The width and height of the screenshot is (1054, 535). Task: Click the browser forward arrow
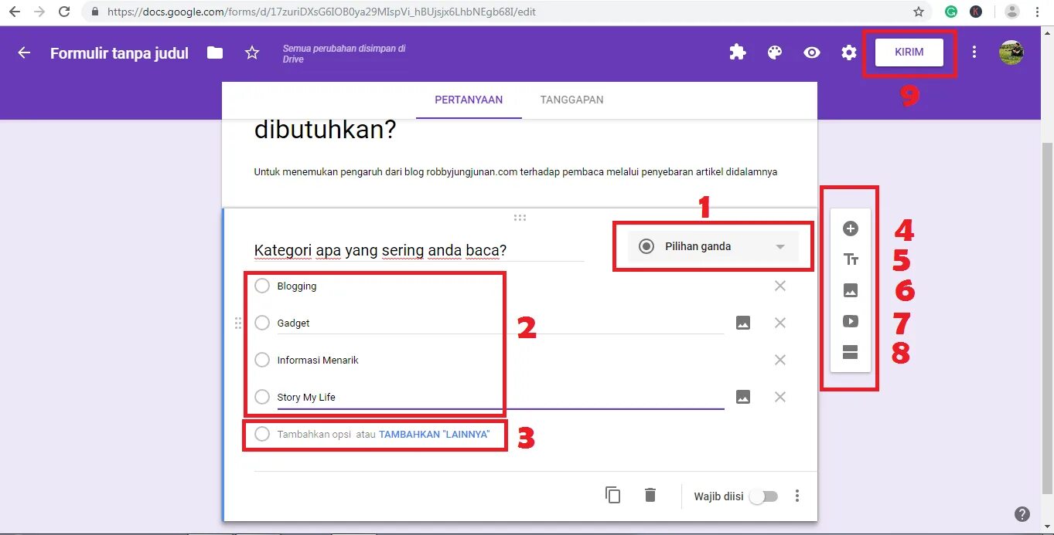pos(39,12)
